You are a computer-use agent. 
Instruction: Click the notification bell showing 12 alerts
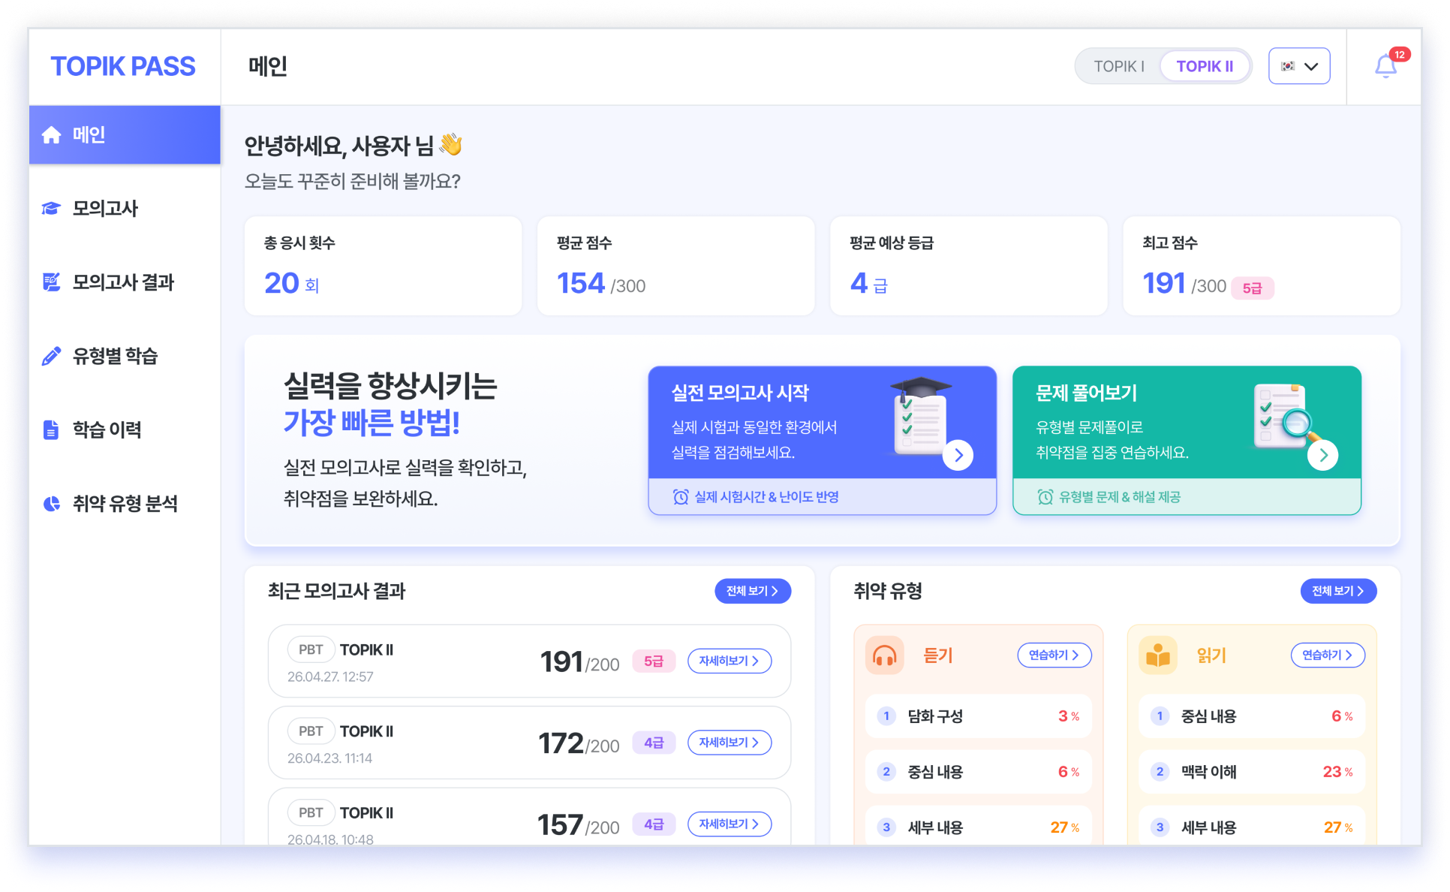pyautogui.click(x=1386, y=66)
